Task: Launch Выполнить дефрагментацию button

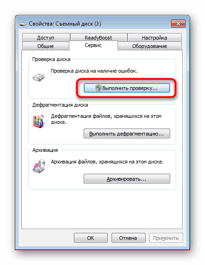Action: [x=127, y=134]
